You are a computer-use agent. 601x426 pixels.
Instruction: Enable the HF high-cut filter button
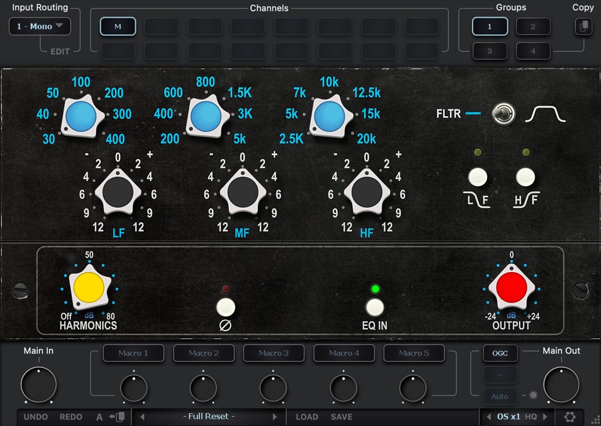pos(525,177)
